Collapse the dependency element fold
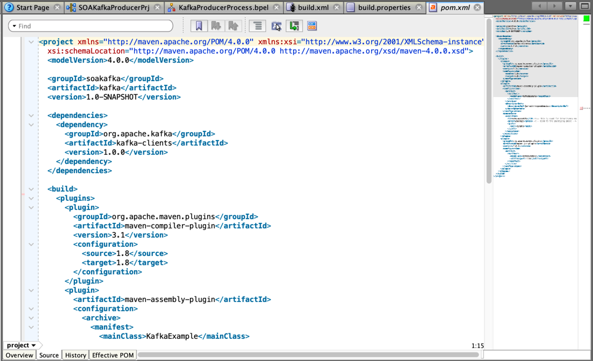The height and width of the screenshot is (361, 593). pyautogui.click(x=31, y=125)
